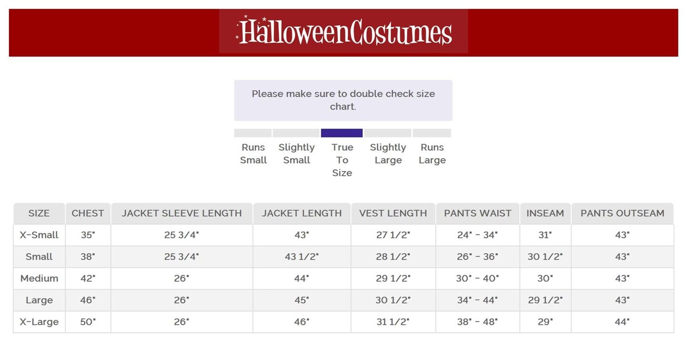Select the PANTS WAIST column header
The width and height of the screenshot is (686, 346).
477,213
